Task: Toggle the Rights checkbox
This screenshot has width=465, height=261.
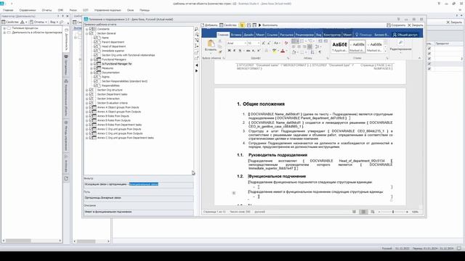Action: pyautogui.click(x=95, y=77)
